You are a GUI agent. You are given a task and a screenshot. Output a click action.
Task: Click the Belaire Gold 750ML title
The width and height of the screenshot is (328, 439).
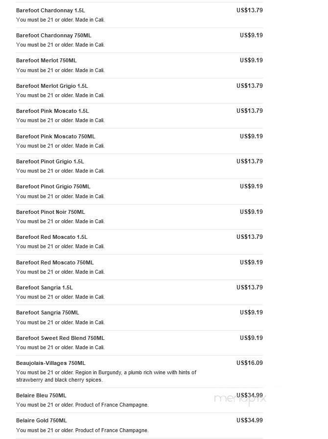pyautogui.click(x=41, y=420)
